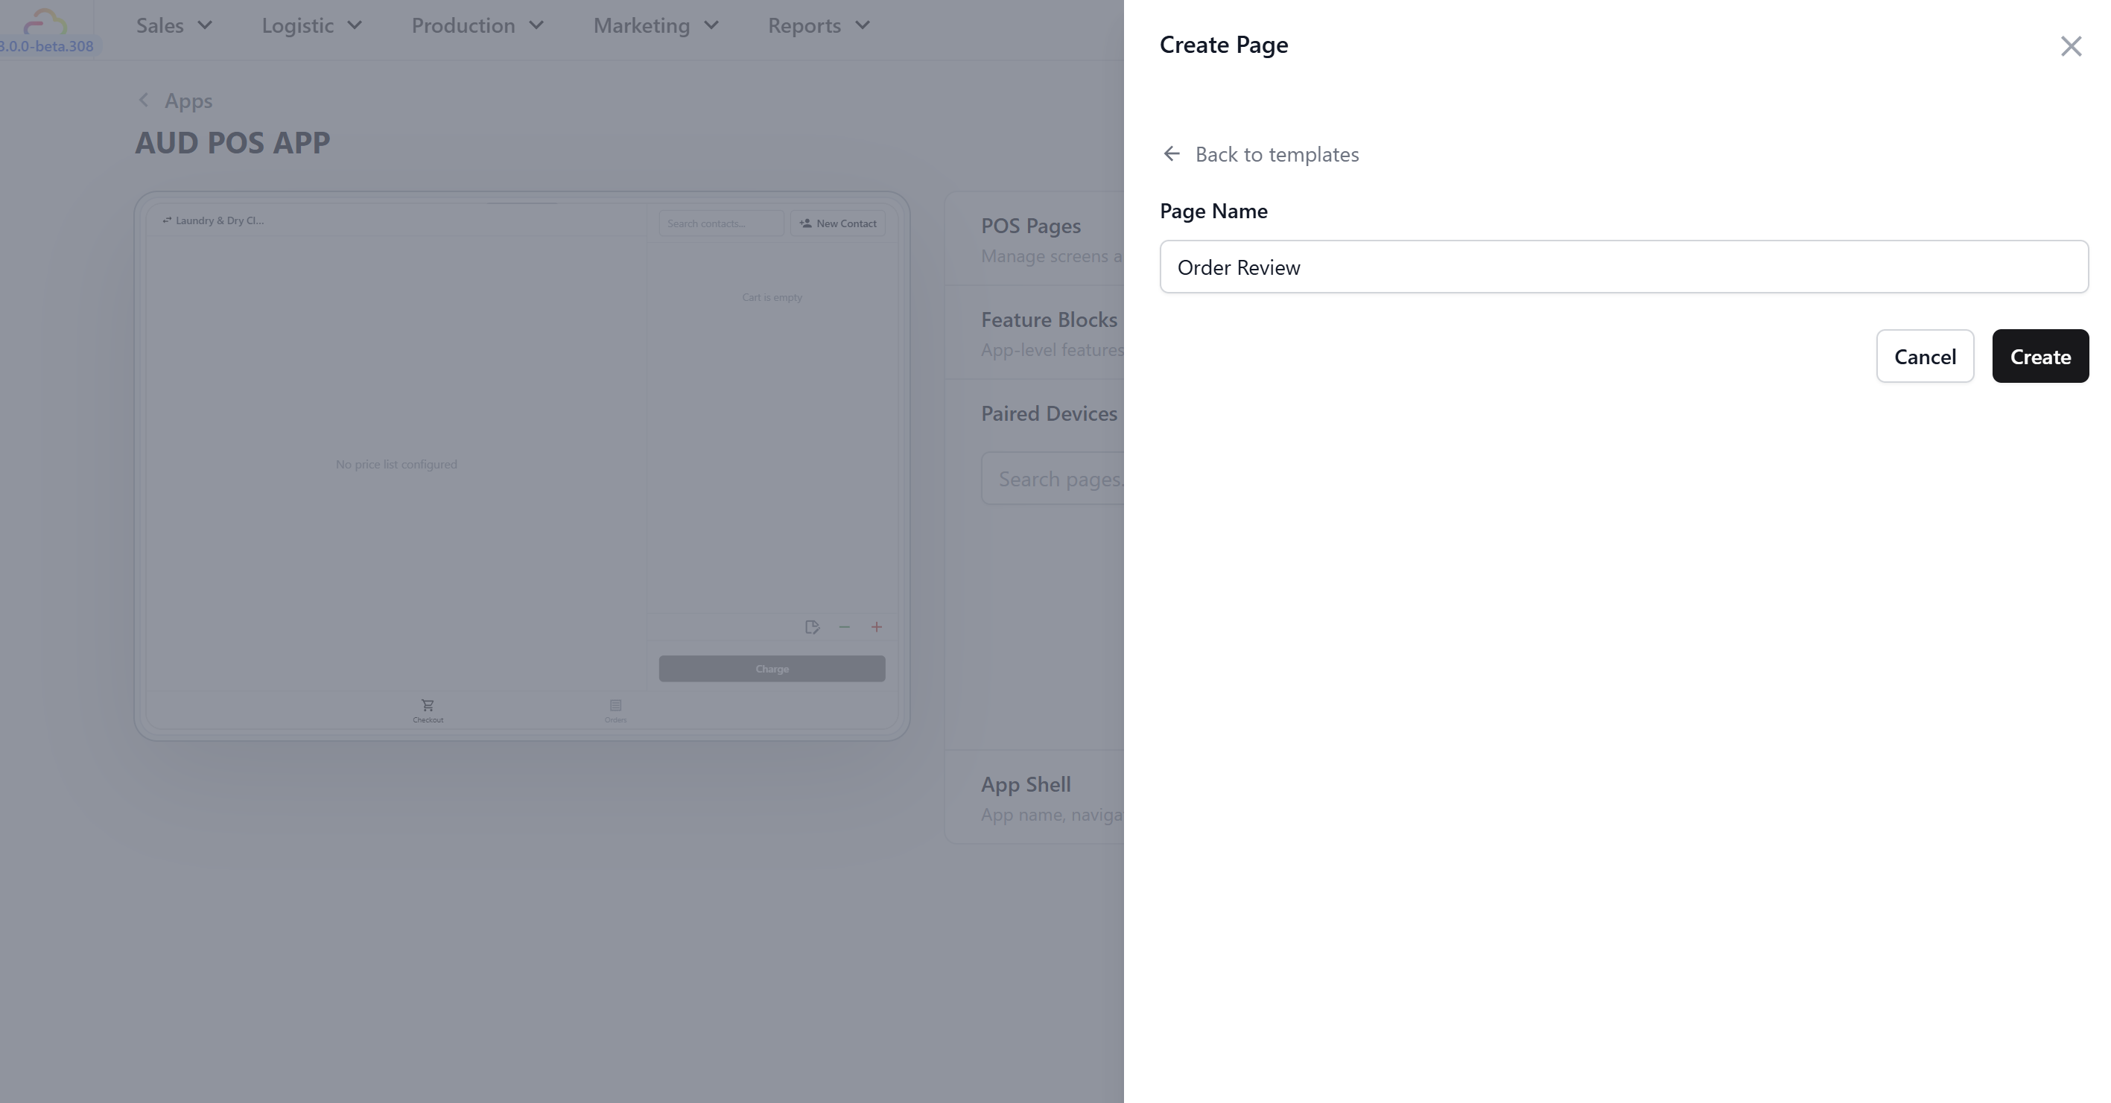Close the Create Page panel

[2071, 46]
